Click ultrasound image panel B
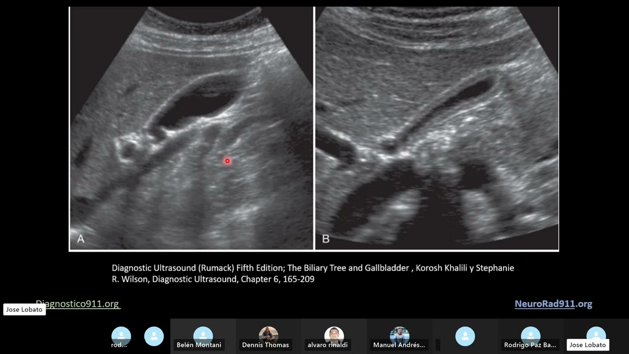The height and width of the screenshot is (354, 629). (x=436, y=128)
